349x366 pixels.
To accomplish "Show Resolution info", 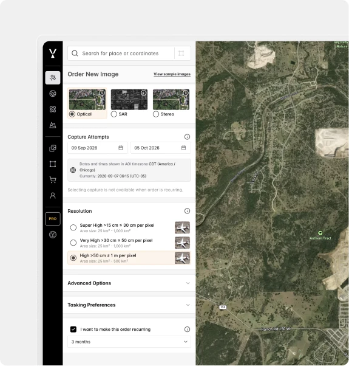I will [x=187, y=211].
